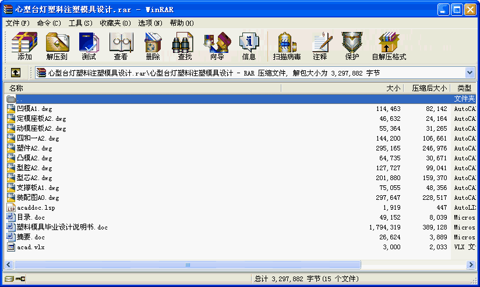
Task: Click the archive icon in the address bar
Action: (x=41, y=73)
